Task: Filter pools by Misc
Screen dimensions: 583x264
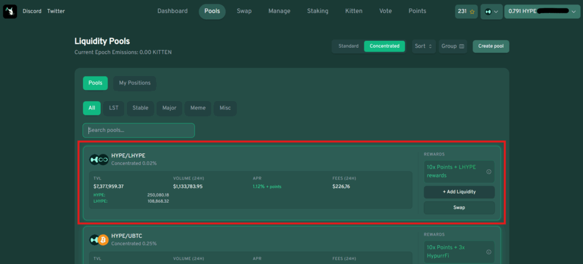Action: [225, 108]
